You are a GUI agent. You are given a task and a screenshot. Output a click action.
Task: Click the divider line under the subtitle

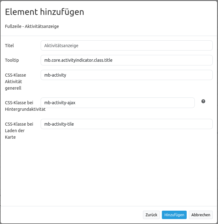coord(109,36)
